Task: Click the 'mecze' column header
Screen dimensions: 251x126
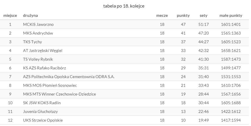Action: (x=162, y=15)
